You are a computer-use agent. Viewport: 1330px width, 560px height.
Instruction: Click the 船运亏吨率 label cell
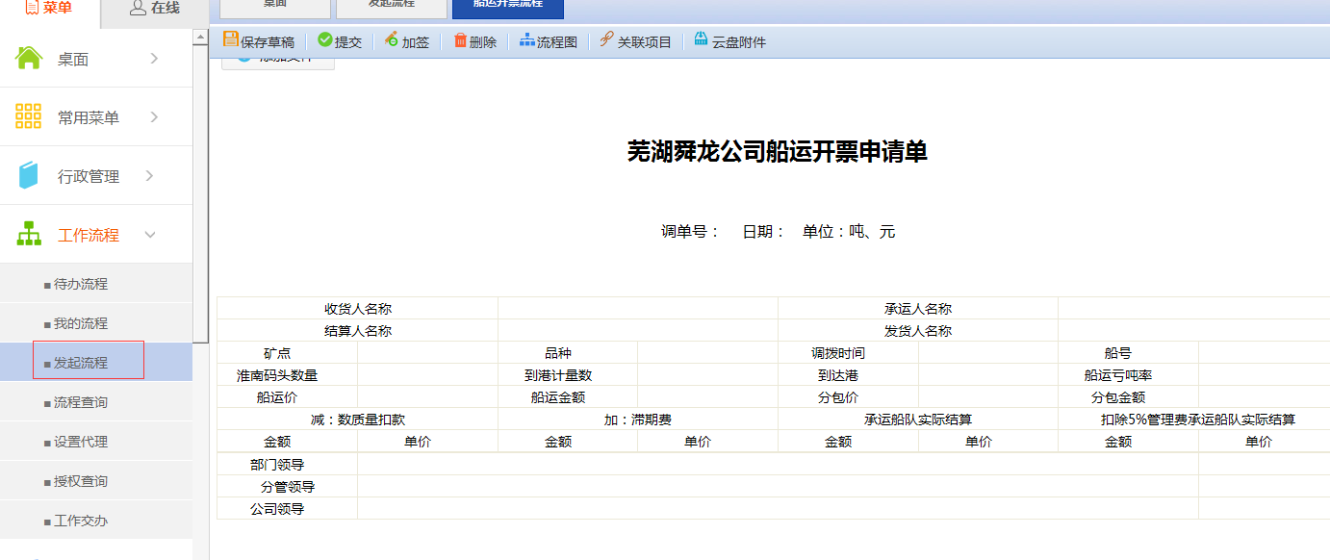click(x=1128, y=375)
